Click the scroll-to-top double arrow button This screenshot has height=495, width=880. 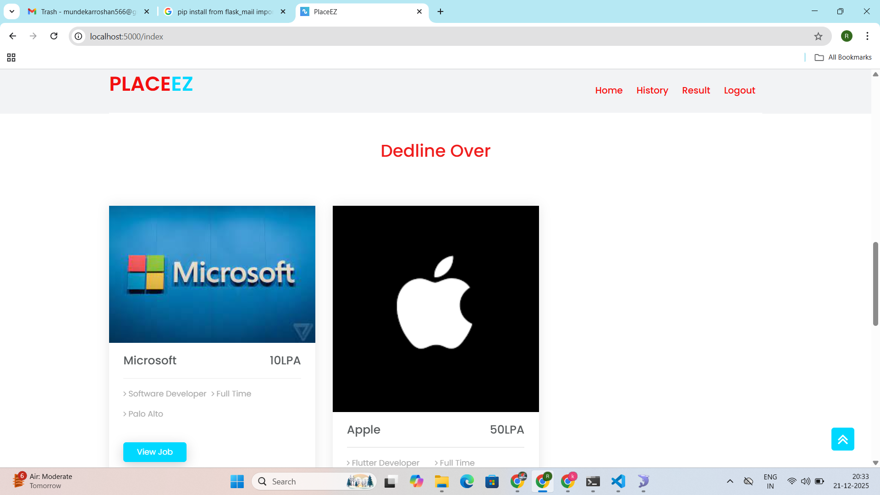[842, 439]
